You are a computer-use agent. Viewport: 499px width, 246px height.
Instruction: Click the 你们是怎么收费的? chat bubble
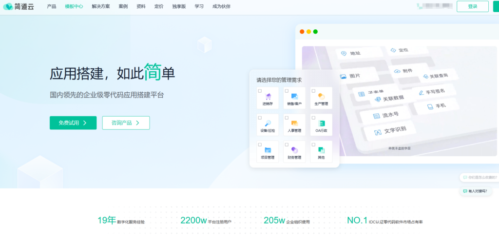click(480, 178)
